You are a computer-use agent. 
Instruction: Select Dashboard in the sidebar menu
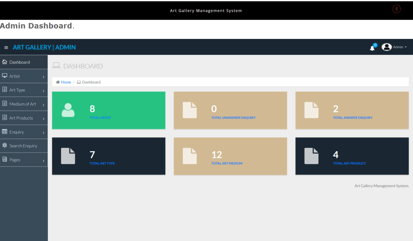19,62
